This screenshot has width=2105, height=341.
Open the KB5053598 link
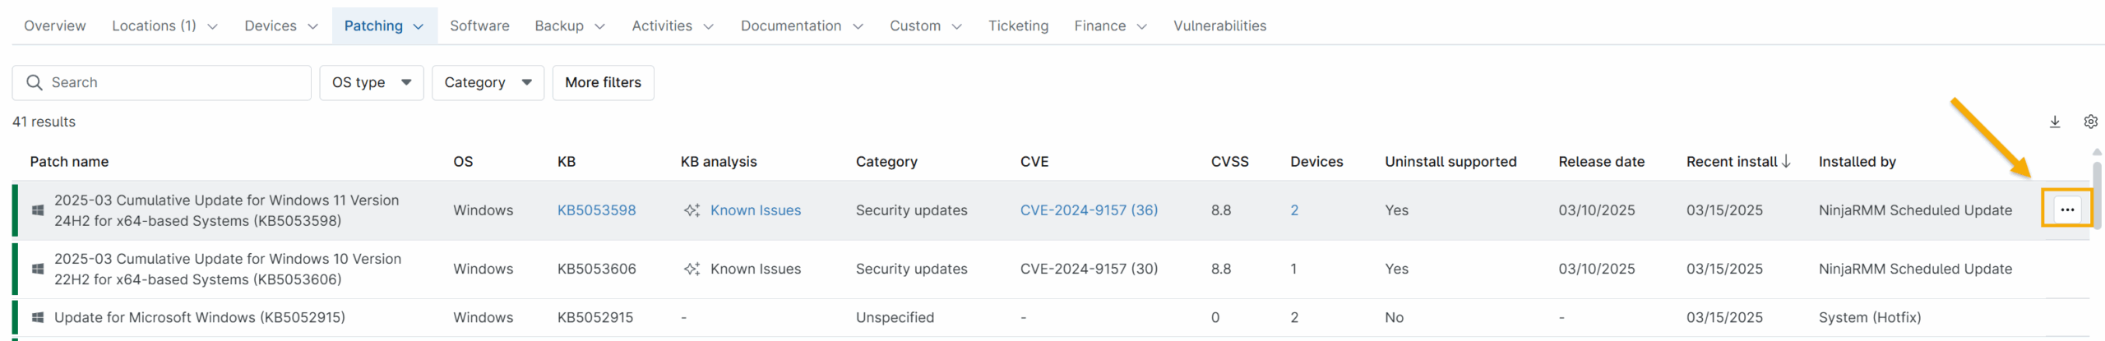point(596,210)
